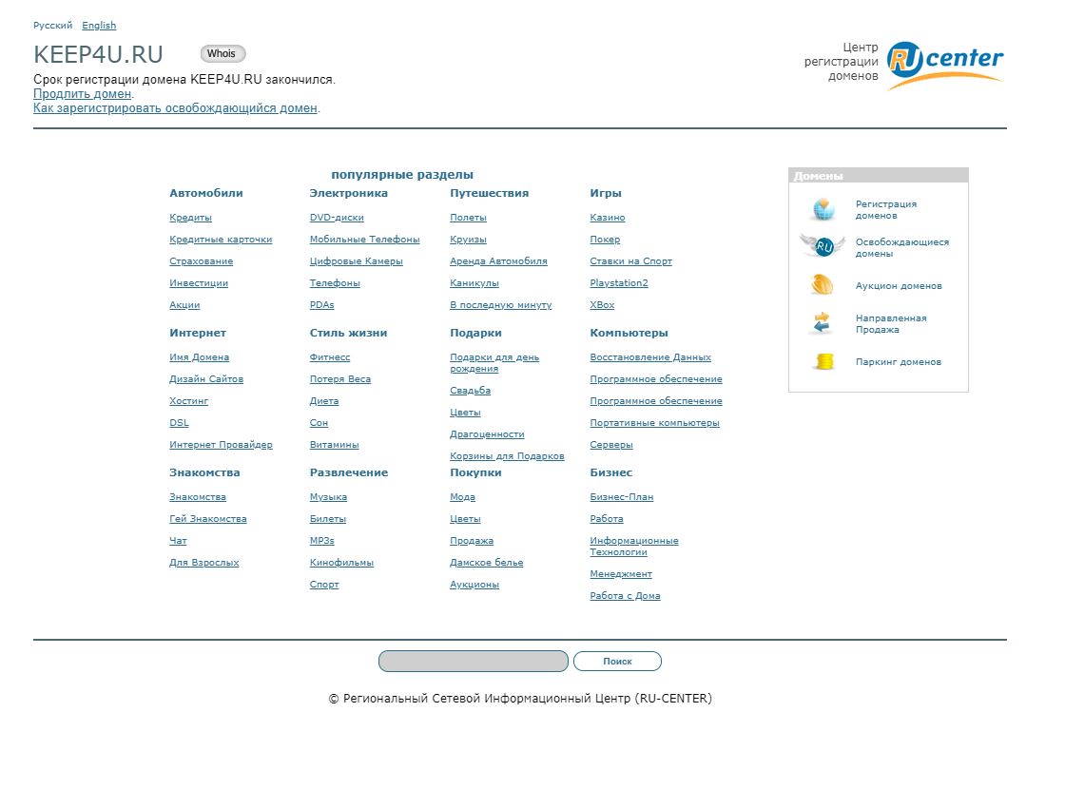This screenshot has height=789, width=1065.
Task: Open the Кредиты link
Action: pyautogui.click(x=190, y=218)
